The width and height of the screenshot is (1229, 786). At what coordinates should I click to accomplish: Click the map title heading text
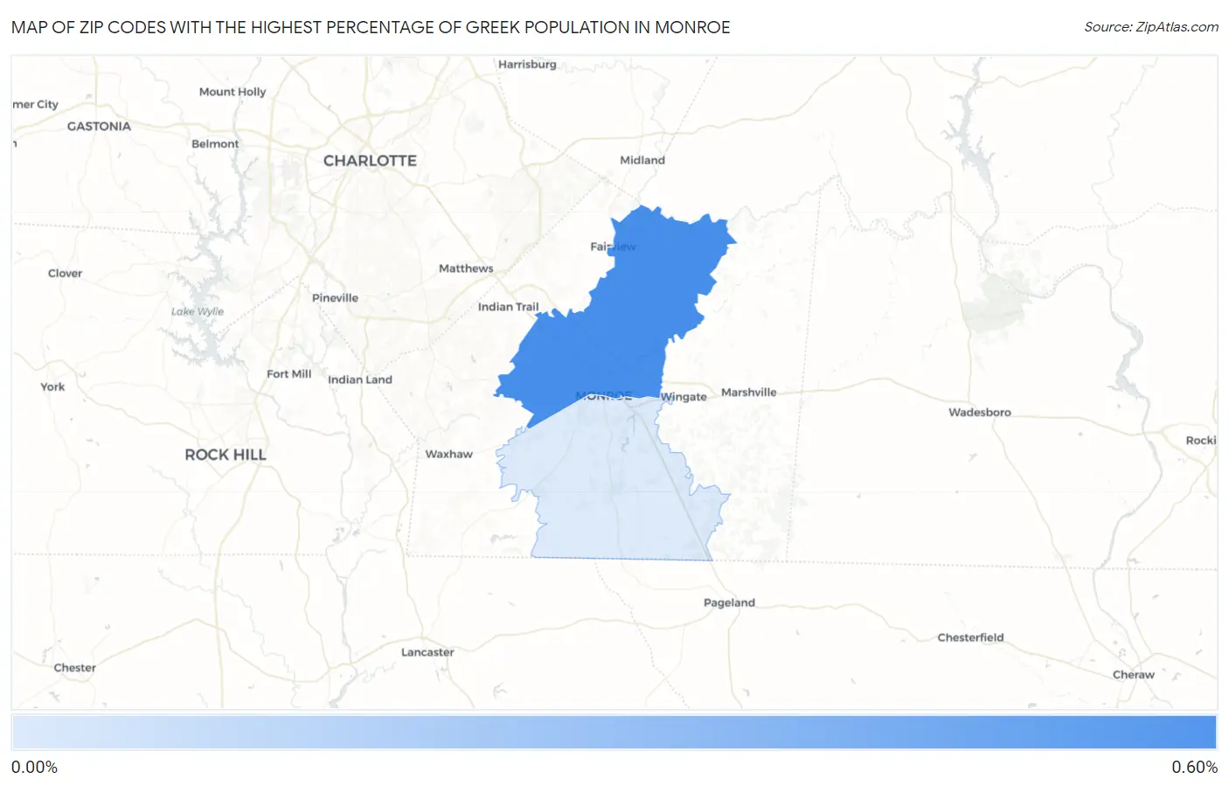371,27
